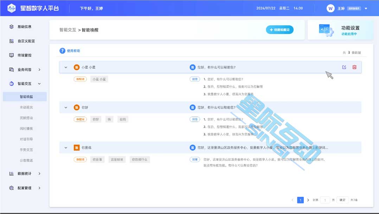Screen dimensions: 379x214
Task: Click the 星智数字人平台 logo icon
Action: pos(11,8)
